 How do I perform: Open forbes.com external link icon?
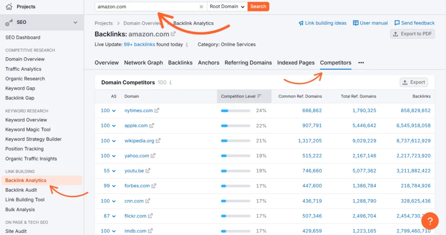tap(154, 185)
